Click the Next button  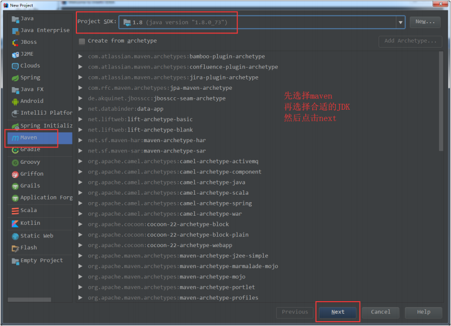(x=337, y=312)
